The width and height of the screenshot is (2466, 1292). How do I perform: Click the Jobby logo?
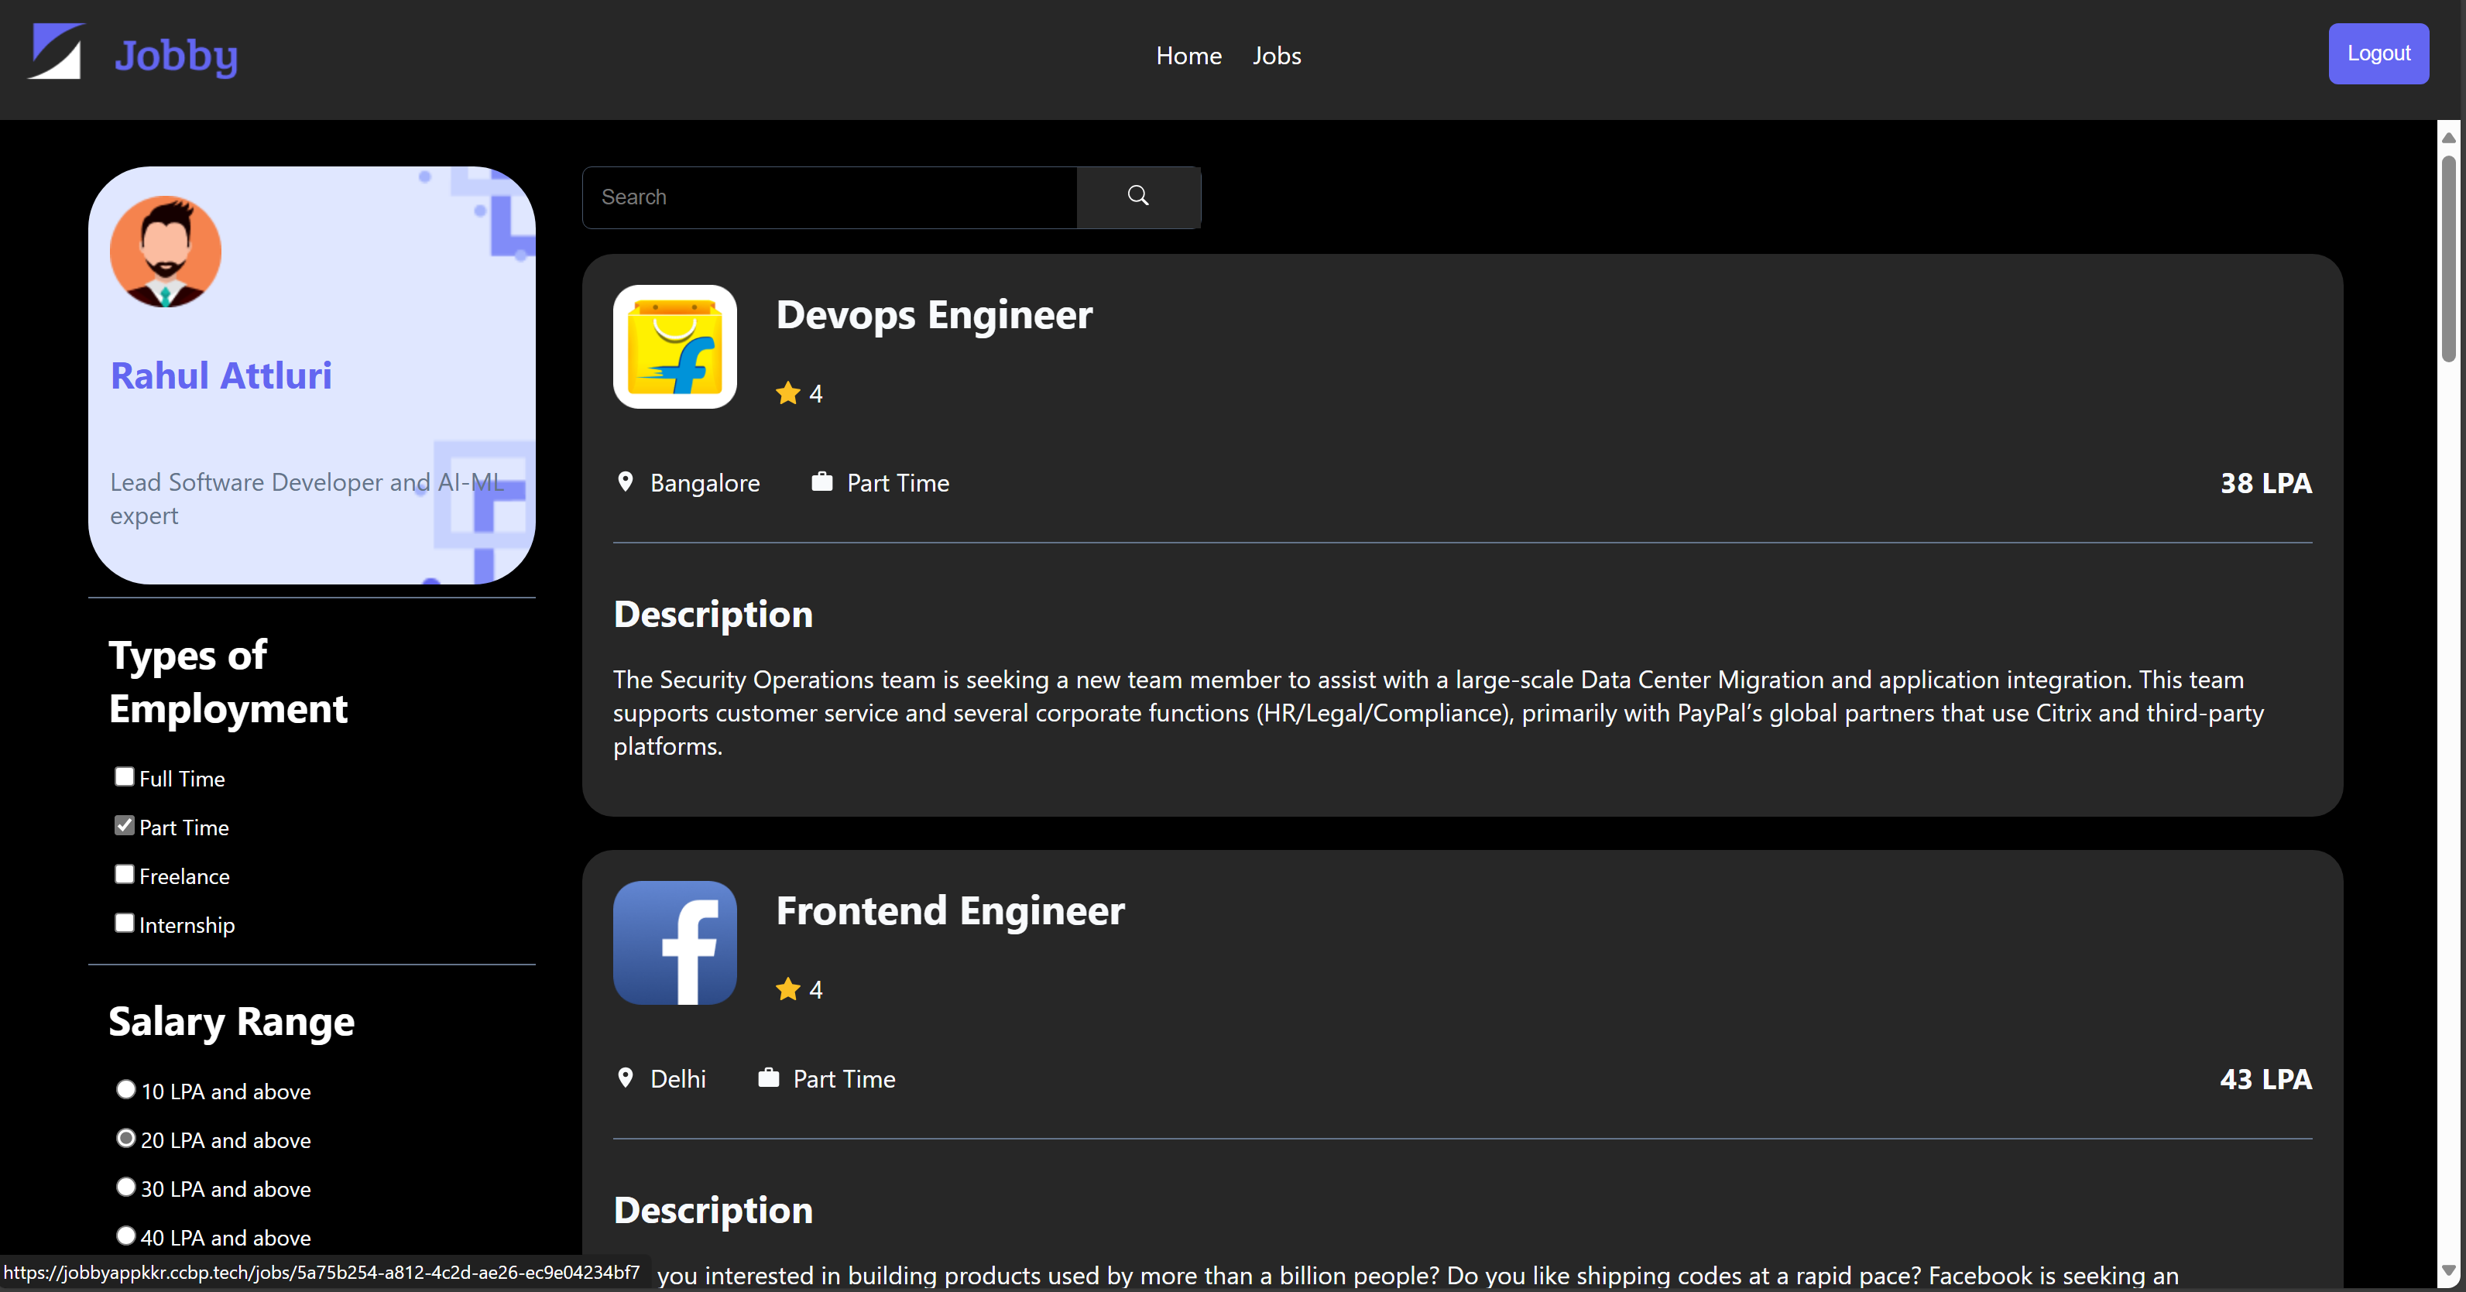coord(134,54)
